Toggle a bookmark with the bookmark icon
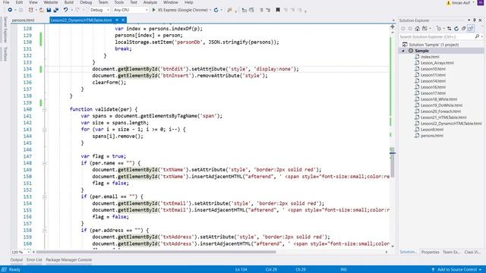This screenshot has width=486, height=273. pos(278,10)
